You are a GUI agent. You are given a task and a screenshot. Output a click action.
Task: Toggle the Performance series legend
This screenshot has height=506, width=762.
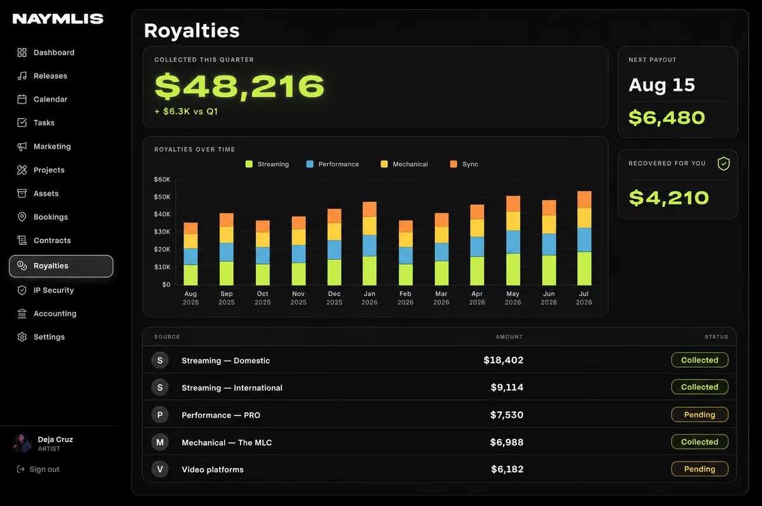[x=332, y=164]
